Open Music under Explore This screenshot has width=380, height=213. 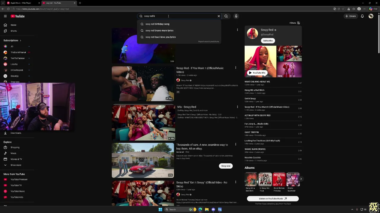tap(13, 153)
